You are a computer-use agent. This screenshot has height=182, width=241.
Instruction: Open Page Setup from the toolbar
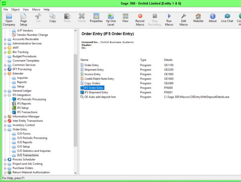[23, 16]
